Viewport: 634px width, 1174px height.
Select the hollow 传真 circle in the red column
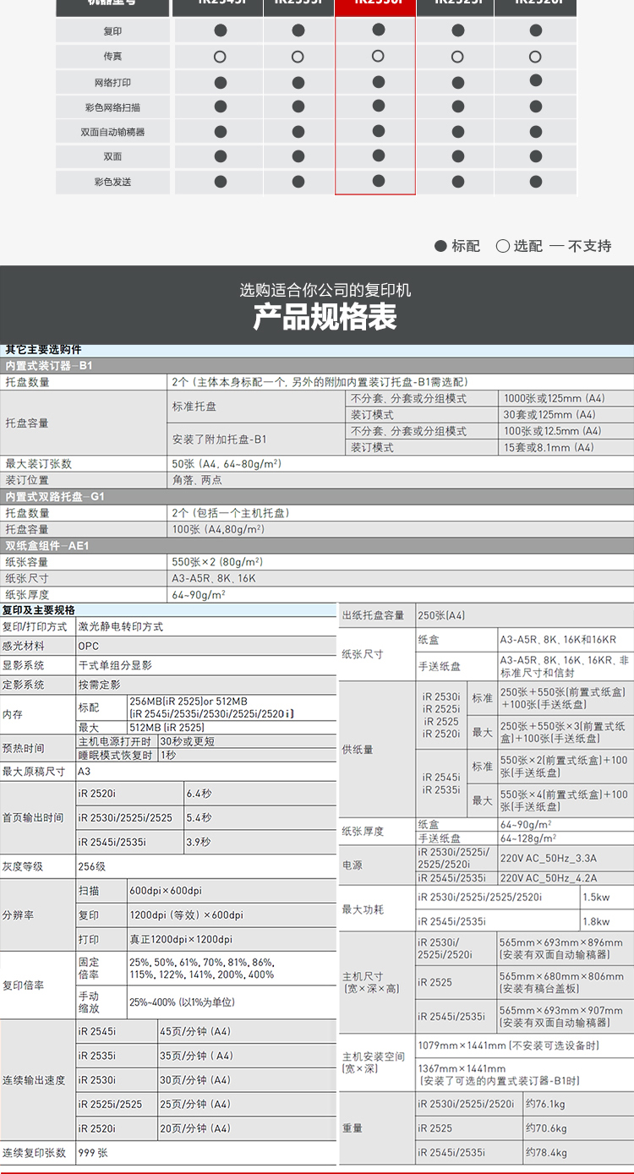[378, 57]
